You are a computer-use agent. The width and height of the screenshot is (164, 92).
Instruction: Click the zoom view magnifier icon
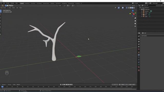point(135,18)
